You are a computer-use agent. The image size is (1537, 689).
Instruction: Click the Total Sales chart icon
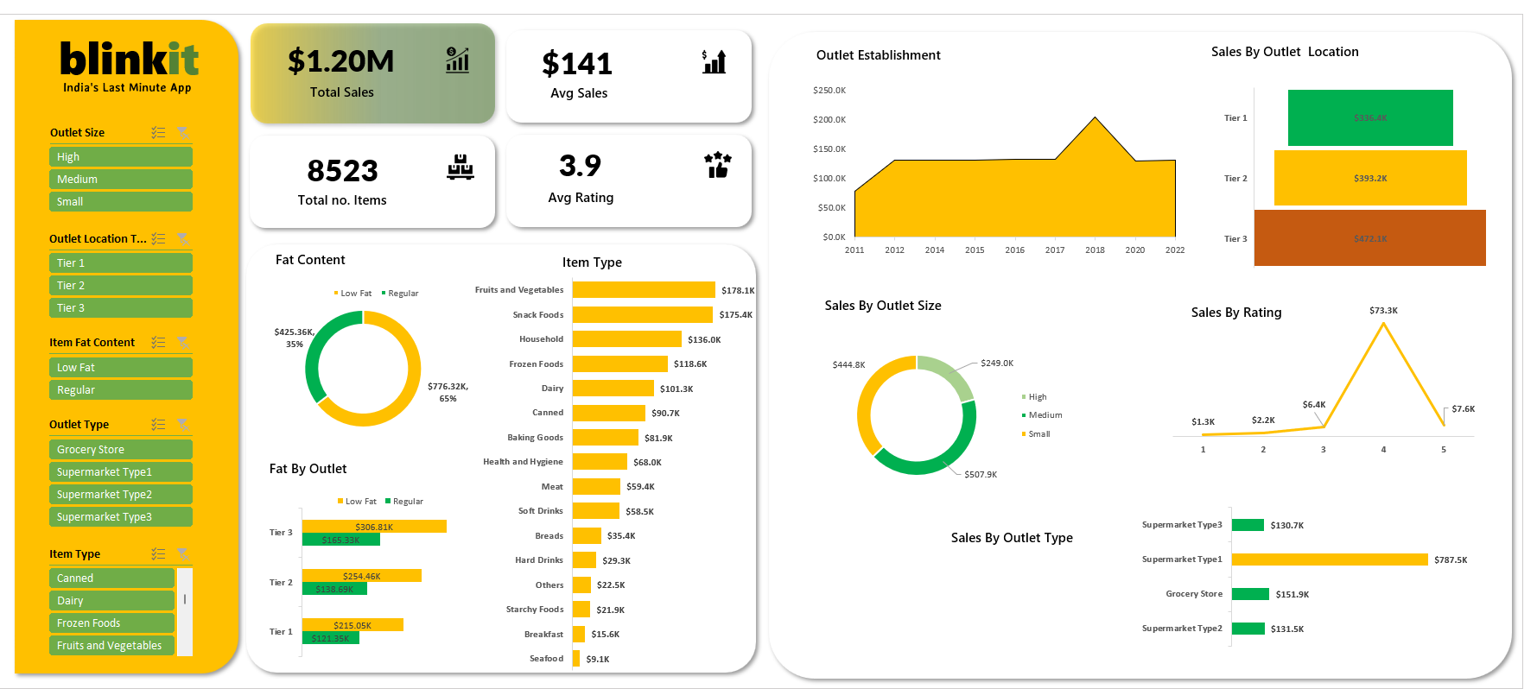[457, 60]
